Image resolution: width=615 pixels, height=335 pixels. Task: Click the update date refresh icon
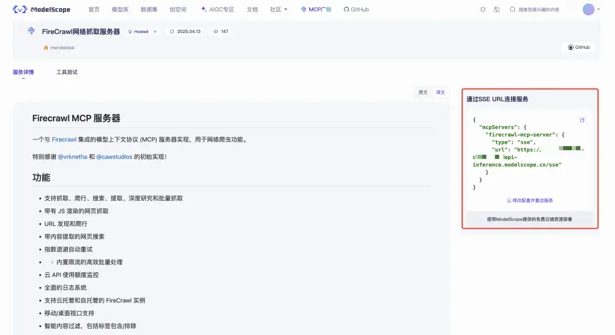172,32
